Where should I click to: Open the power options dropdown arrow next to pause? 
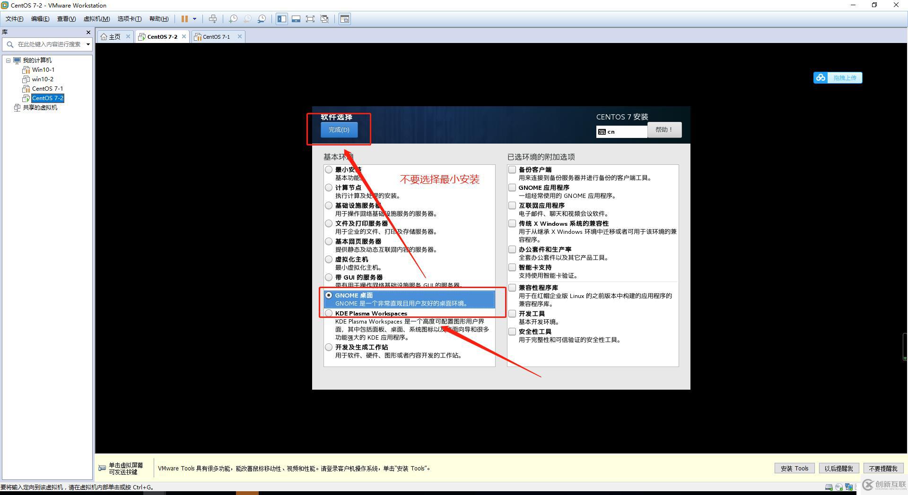(194, 19)
